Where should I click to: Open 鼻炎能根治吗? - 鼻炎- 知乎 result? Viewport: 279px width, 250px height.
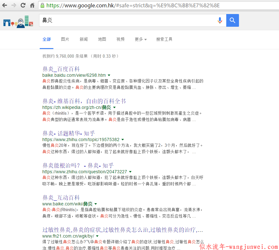coord(78,166)
